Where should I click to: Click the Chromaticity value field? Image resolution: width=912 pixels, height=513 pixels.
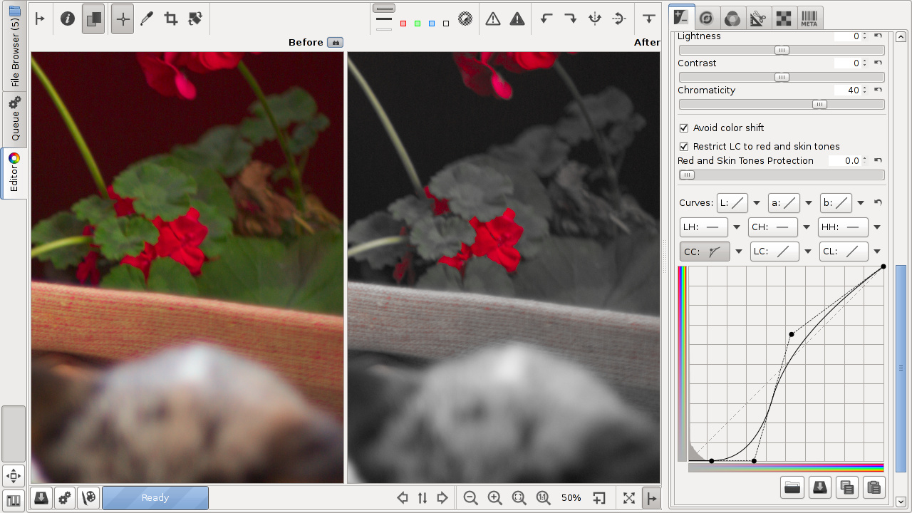click(846, 90)
